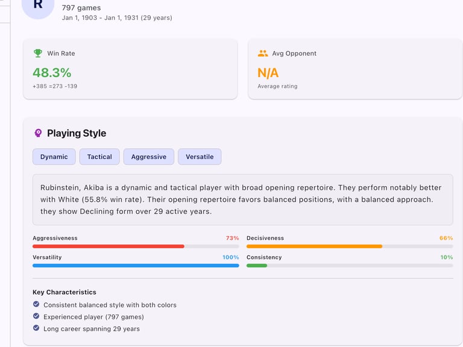The width and height of the screenshot is (463, 347).
Task: Click the Playing Style brain icon
Action: click(x=38, y=133)
